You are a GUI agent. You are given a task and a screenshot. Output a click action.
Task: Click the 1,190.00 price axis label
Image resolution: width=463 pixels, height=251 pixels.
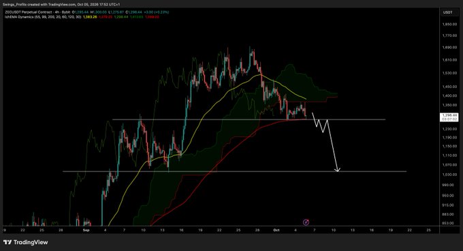[x=449, y=138]
